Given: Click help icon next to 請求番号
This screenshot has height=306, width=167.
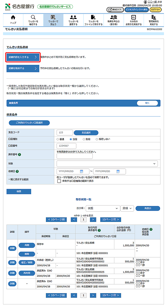Looking at the screenshot, I should click(20, 154).
